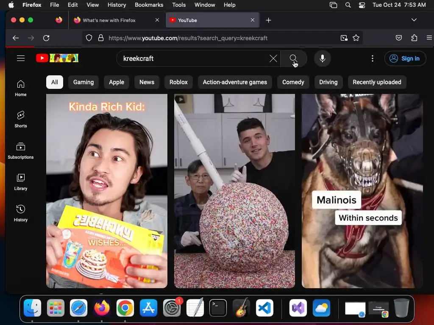Select the Gaming filter chip
The height and width of the screenshot is (325, 434).
[x=83, y=82]
